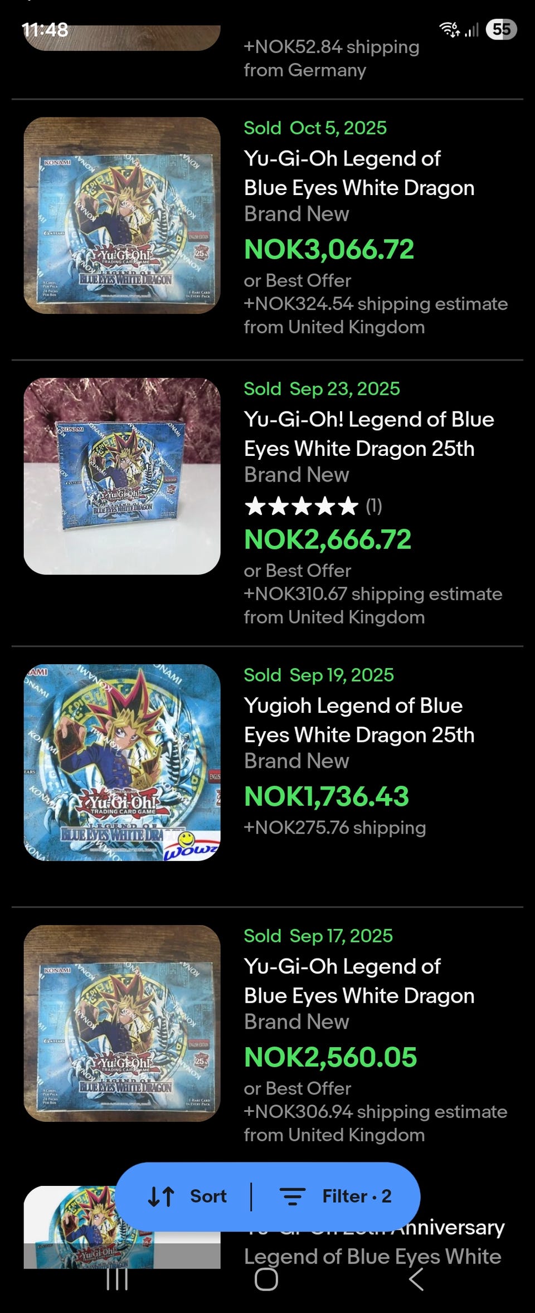Open the Sep 19 close-up box thumbnail
Viewport: 535px width, 1313px height.
(122, 762)
